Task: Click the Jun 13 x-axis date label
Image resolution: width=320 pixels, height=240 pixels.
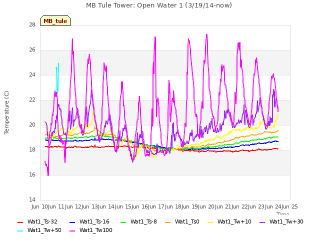Action: (90, 206)
